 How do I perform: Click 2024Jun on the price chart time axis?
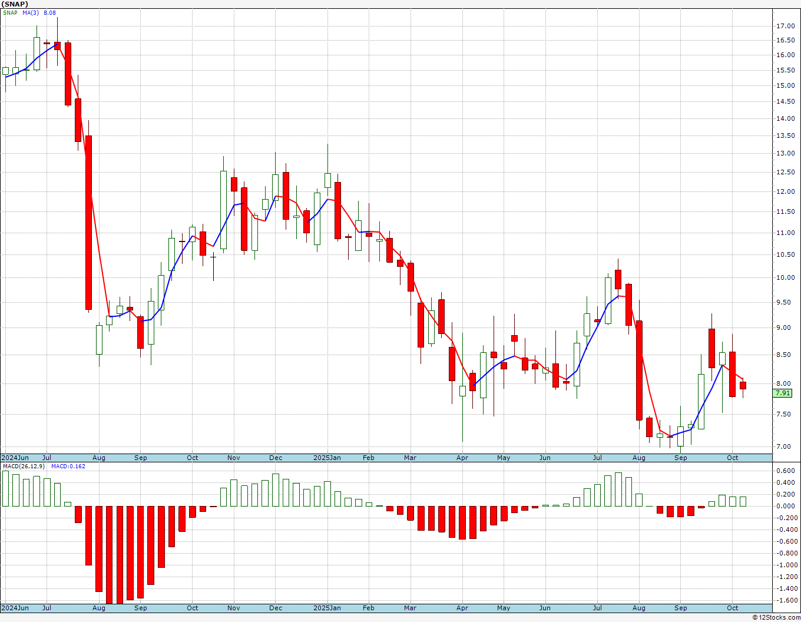pos(15,458)
